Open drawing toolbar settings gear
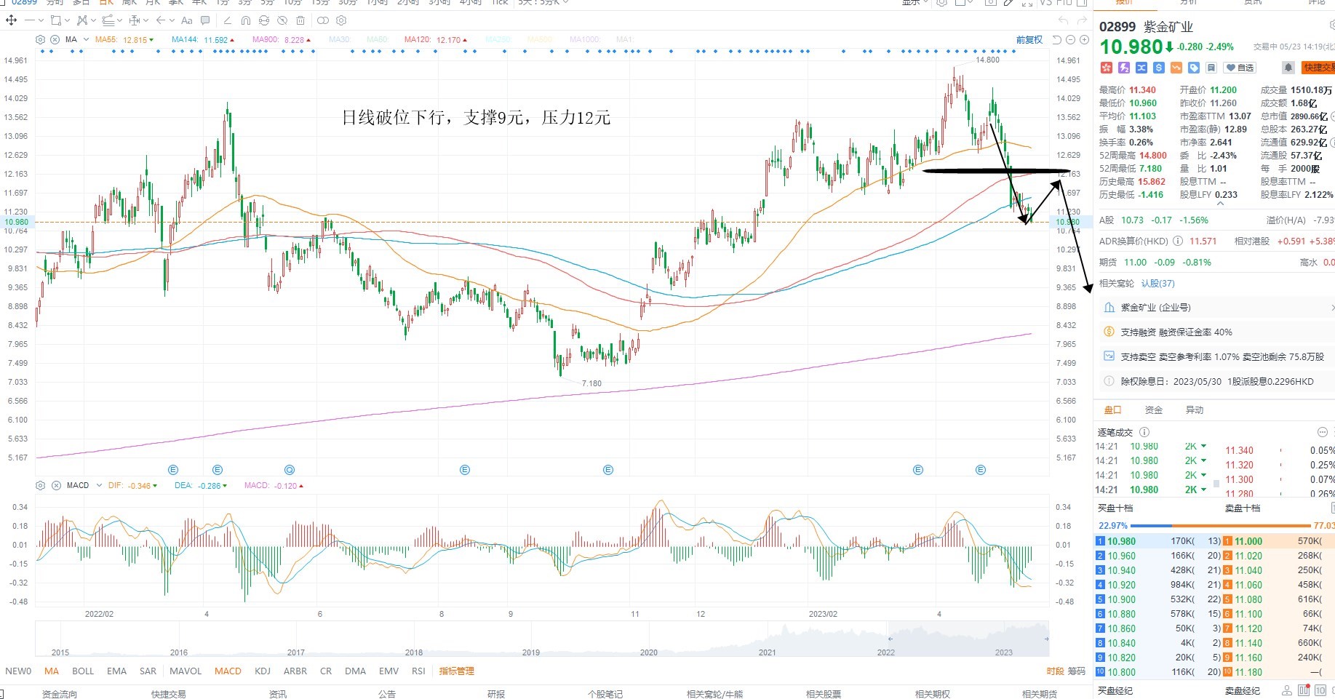The width and height of the screenshot is (1335, 699). (341, 20)
